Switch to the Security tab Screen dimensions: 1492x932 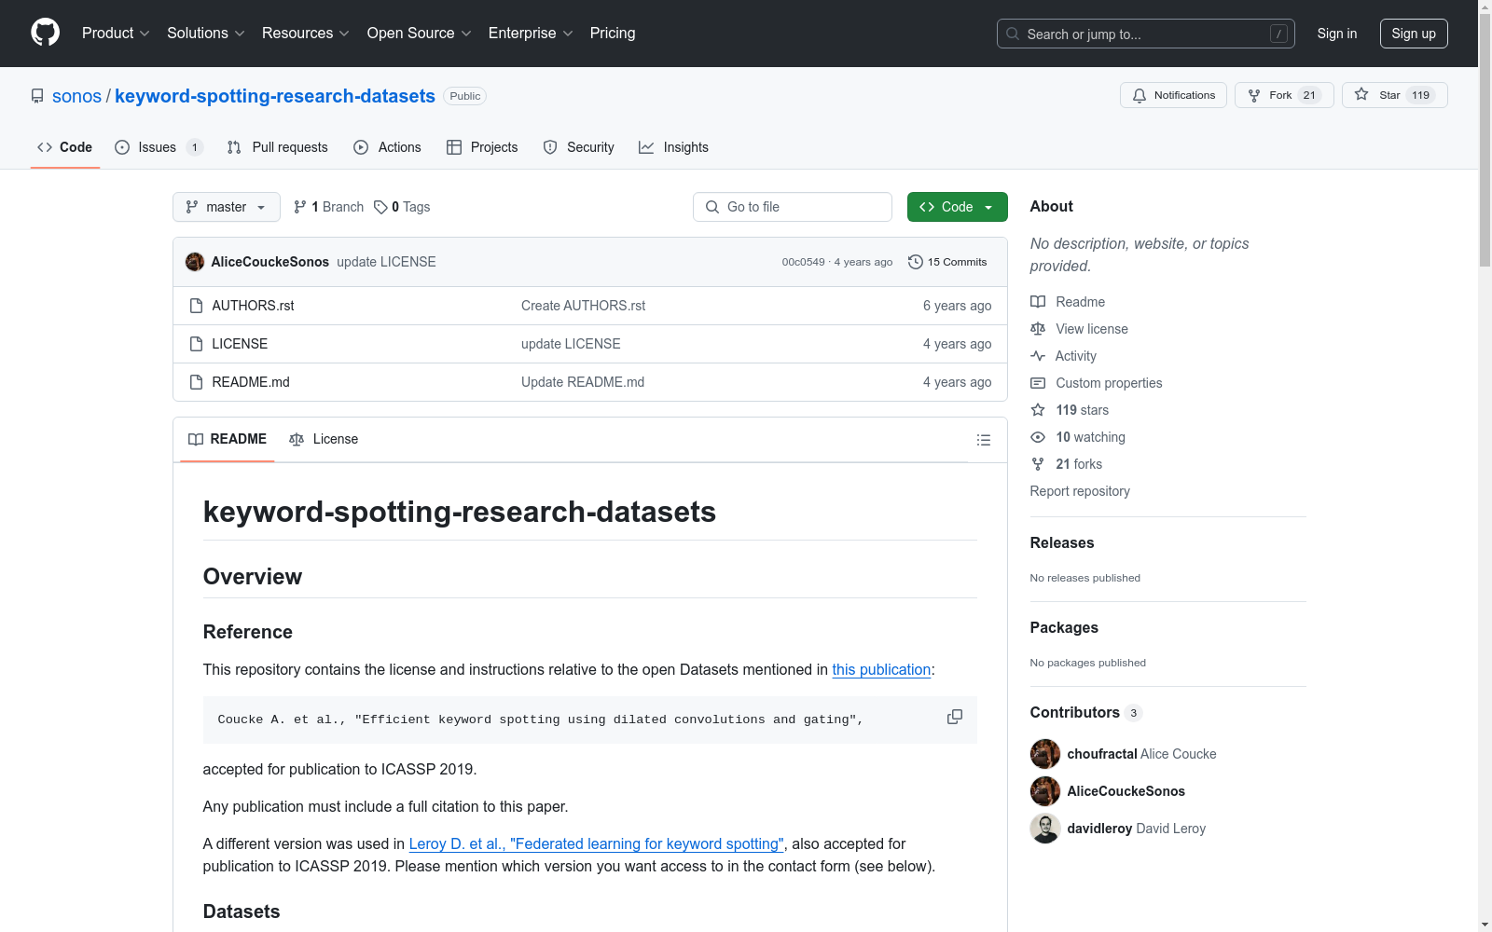(x=579, y=147)
